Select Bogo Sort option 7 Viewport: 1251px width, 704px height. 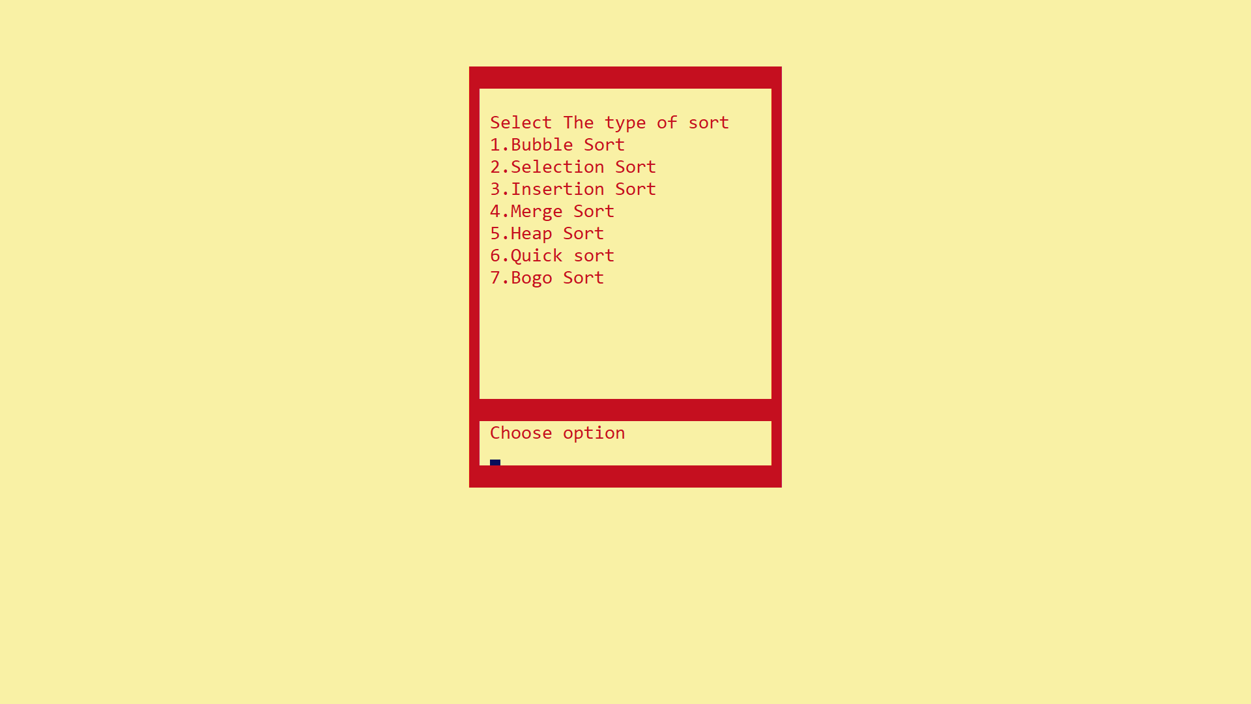[x=547, y=277]
